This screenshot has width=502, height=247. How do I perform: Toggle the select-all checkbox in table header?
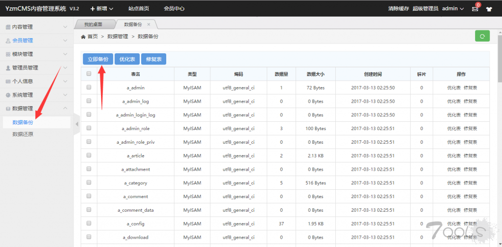89,73
